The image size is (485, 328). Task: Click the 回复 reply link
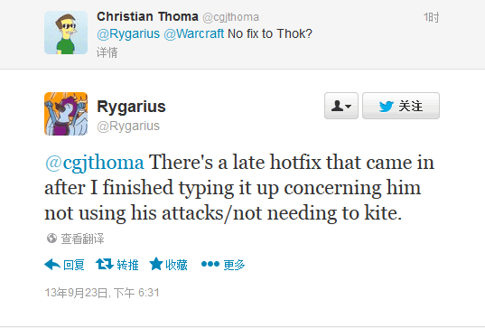(74, 265)
